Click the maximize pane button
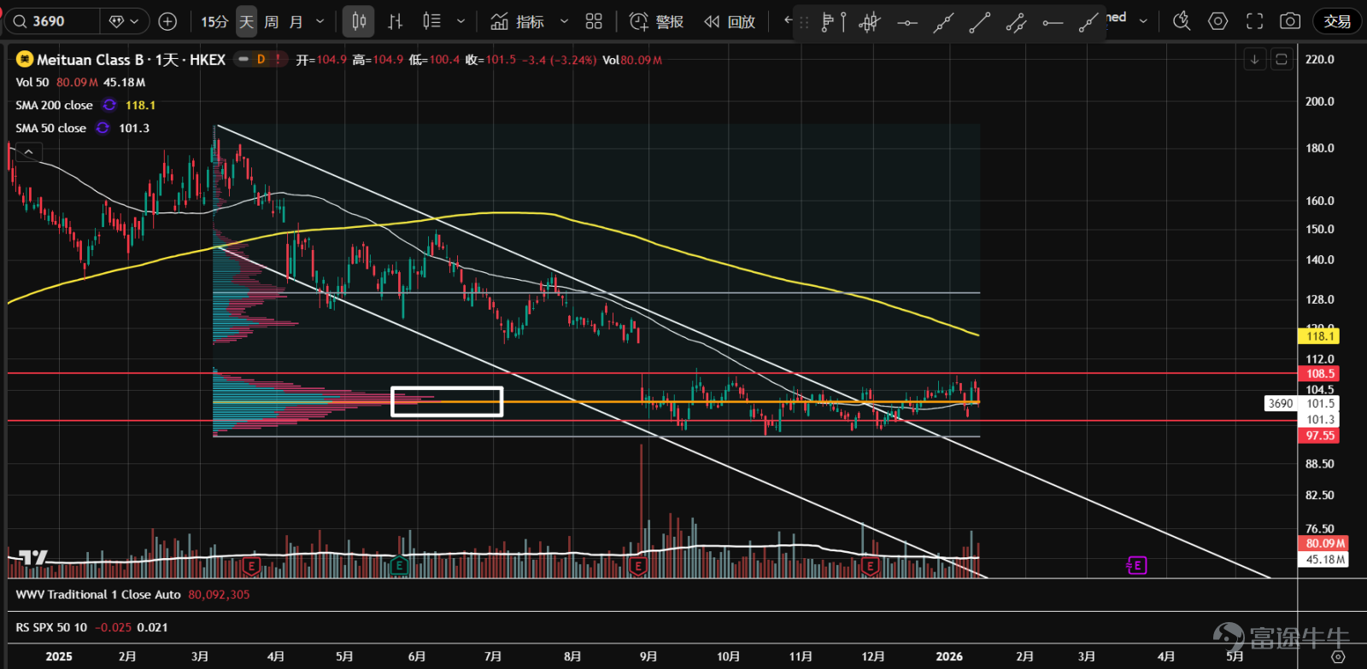This screenshot has height=669, width=1367. (1282, 59)
